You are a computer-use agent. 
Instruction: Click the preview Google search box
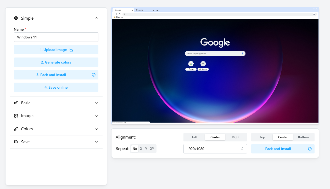click(215, 54)
